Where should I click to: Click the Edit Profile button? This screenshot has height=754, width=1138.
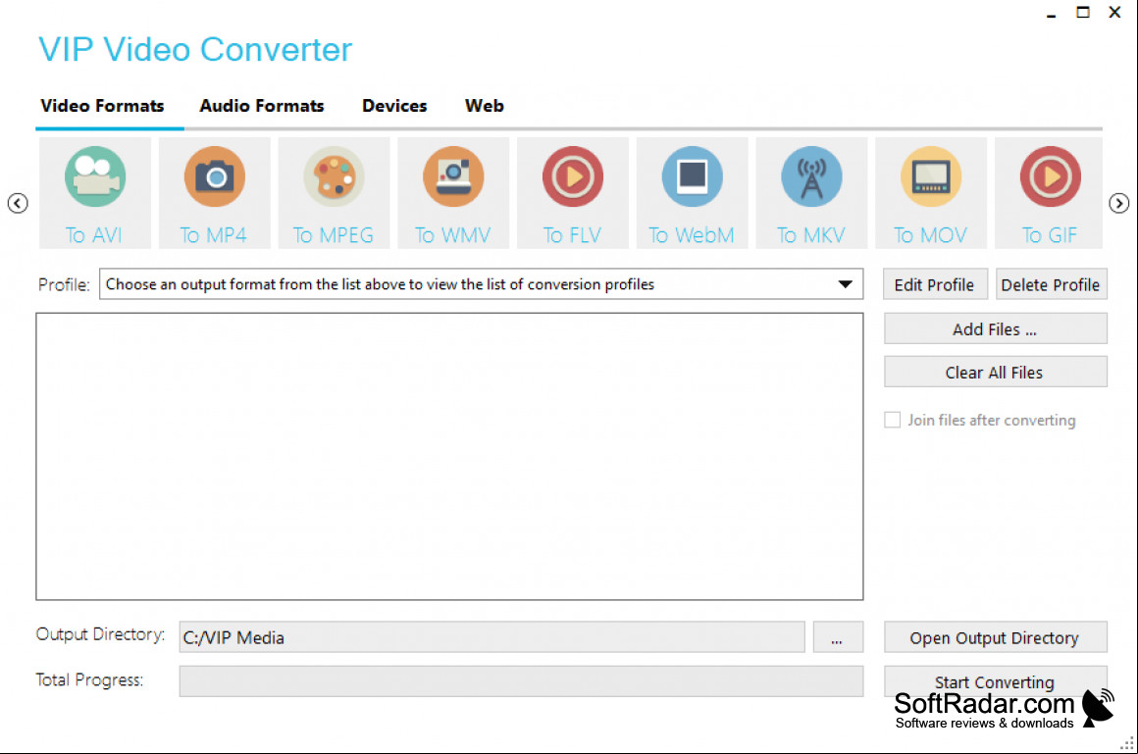pyautogui.click(x=935, y=284)
